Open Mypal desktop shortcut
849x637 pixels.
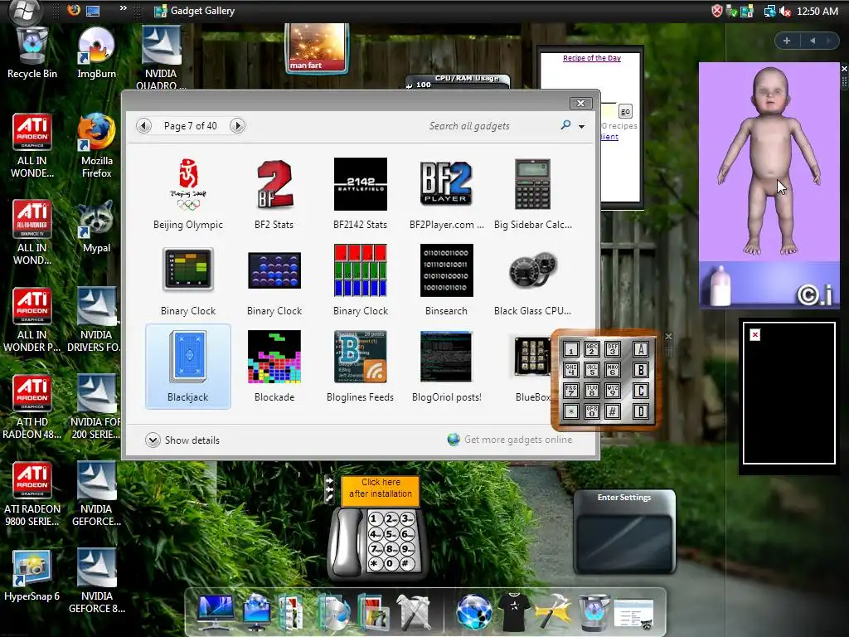[x=96, y=226]
